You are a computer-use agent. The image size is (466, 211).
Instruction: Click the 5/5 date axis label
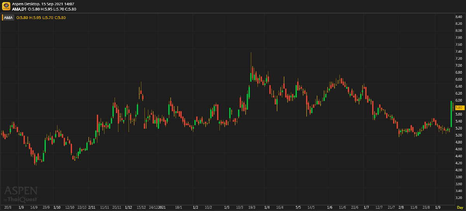pyautogui.click(x=298, y=208)
